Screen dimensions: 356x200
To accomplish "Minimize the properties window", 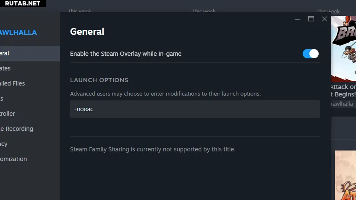I will point(298,19).
